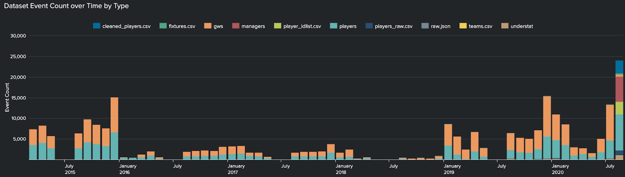Select the fixtures.csv legend label
This screenshot has height=177, width=625.
[x=182, y=26]
